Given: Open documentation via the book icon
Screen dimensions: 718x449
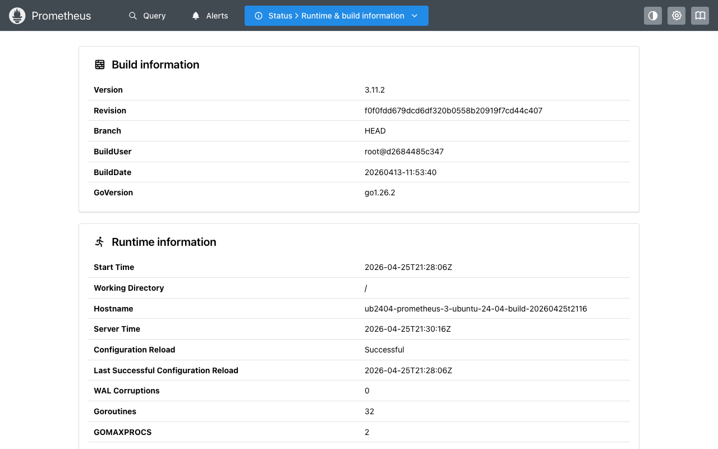Looking at the screenshot, I should [700, 16].
